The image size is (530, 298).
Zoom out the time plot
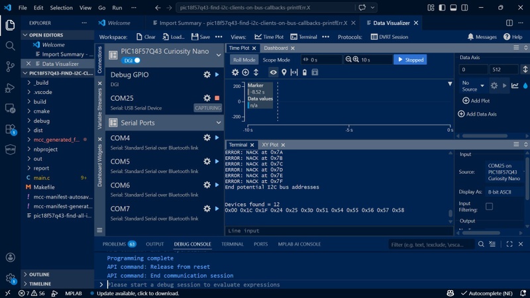pyautogui.click(x=348, y=60)
